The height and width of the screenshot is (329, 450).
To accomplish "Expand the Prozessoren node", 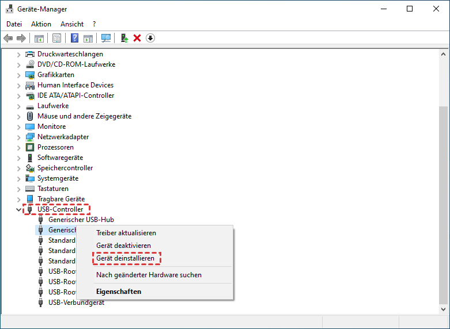I will [18, 148].
